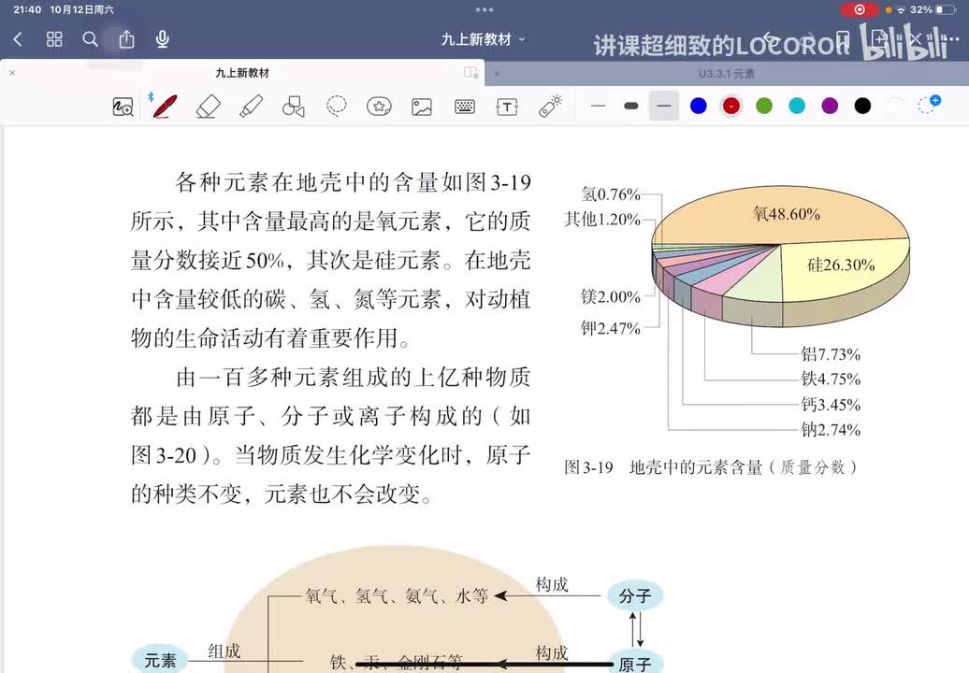Open the keyboard typing tool
The width and height of the screenshot is (969, 673).
[465, 107]
